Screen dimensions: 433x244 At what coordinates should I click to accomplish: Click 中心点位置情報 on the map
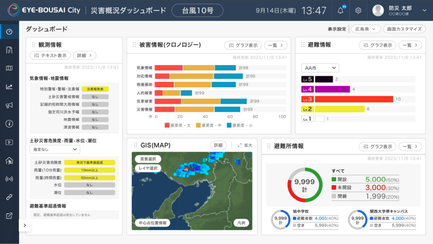point(153,223)
